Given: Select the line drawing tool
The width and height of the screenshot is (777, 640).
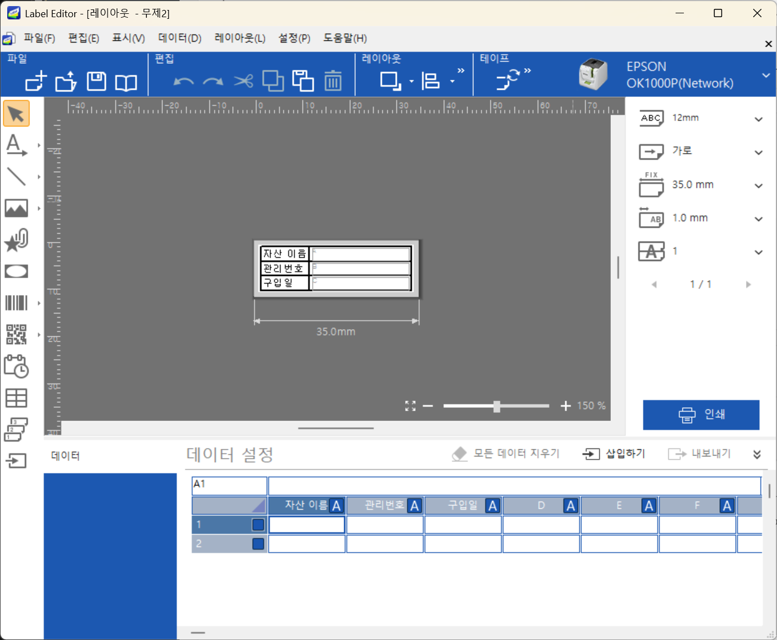Looking at the screenshot, I should pos(16,177).
